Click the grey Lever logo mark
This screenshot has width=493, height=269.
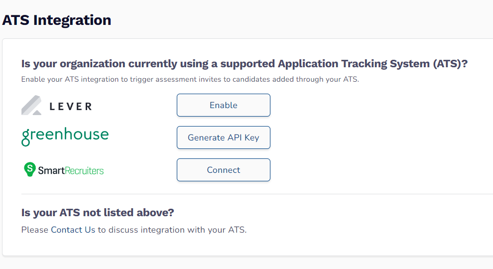[31, 105]
